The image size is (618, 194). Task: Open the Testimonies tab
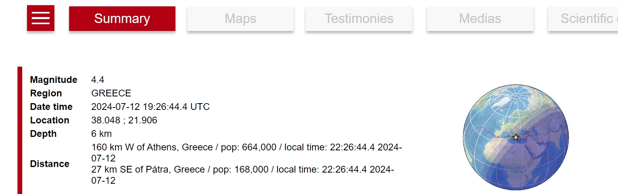point(359,19)
